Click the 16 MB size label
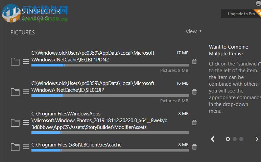 (182, 83)
